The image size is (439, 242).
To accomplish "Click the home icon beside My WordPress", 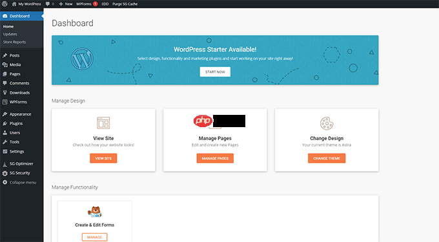I will point(14,4).
